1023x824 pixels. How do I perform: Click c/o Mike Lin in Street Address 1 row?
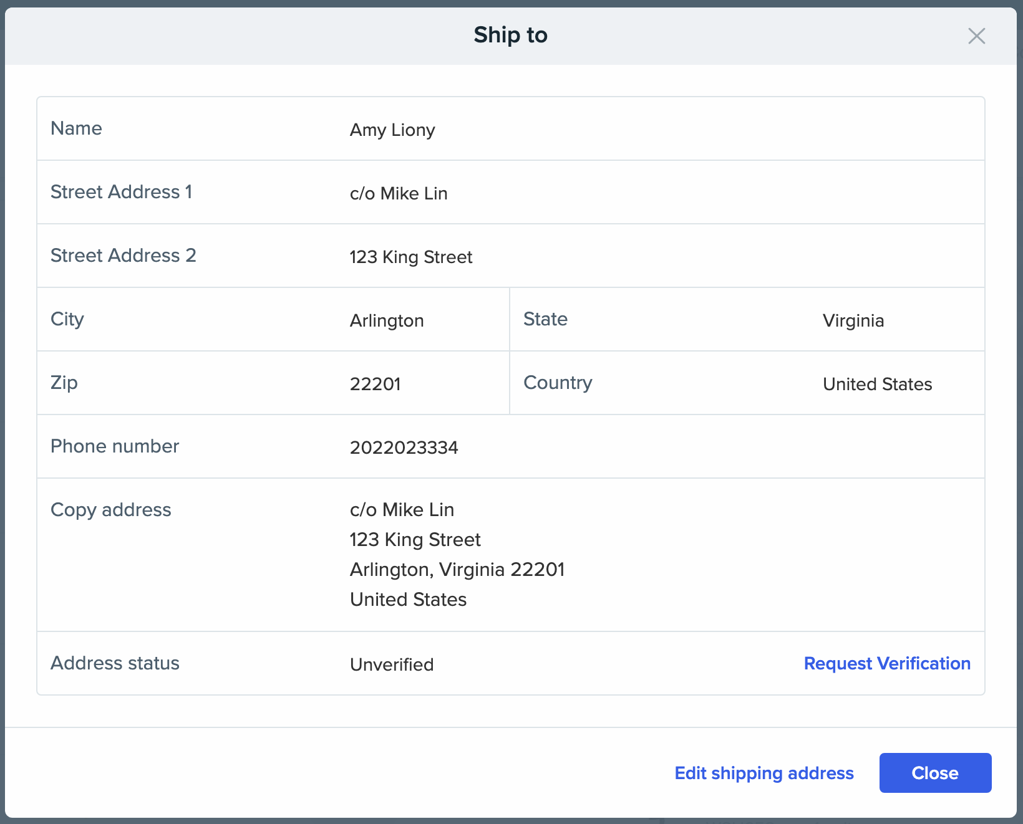pyautogui.click(x=398, y=193)
